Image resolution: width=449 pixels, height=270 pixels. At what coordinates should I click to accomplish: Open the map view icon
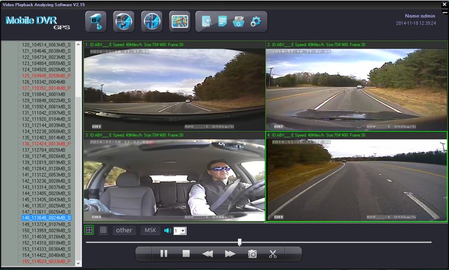point(180,22)
